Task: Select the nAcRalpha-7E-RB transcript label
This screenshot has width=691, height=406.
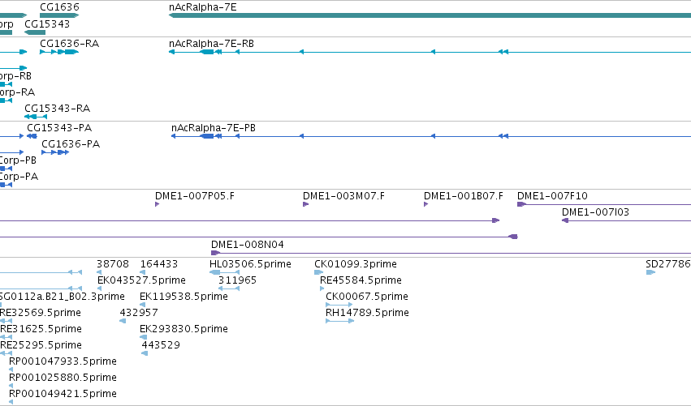Action: (x=212, y=44)
